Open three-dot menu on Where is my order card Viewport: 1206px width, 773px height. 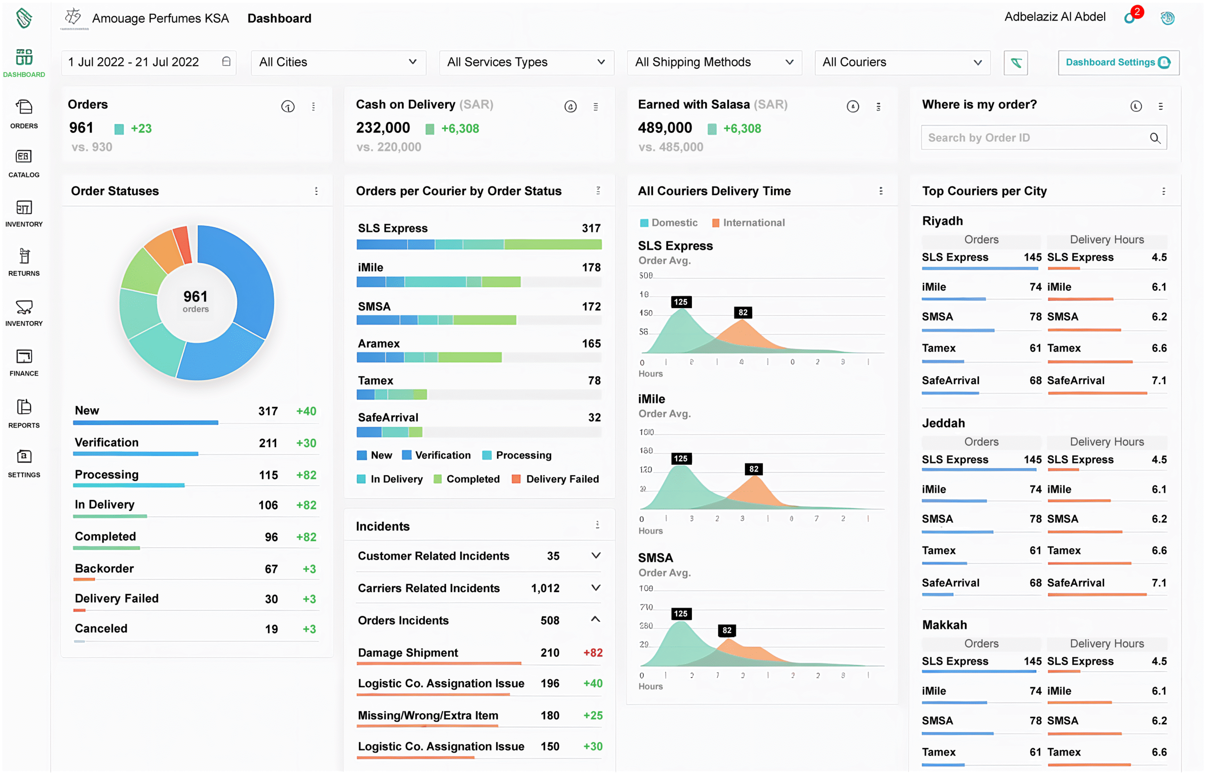[x=1160, y=106]
